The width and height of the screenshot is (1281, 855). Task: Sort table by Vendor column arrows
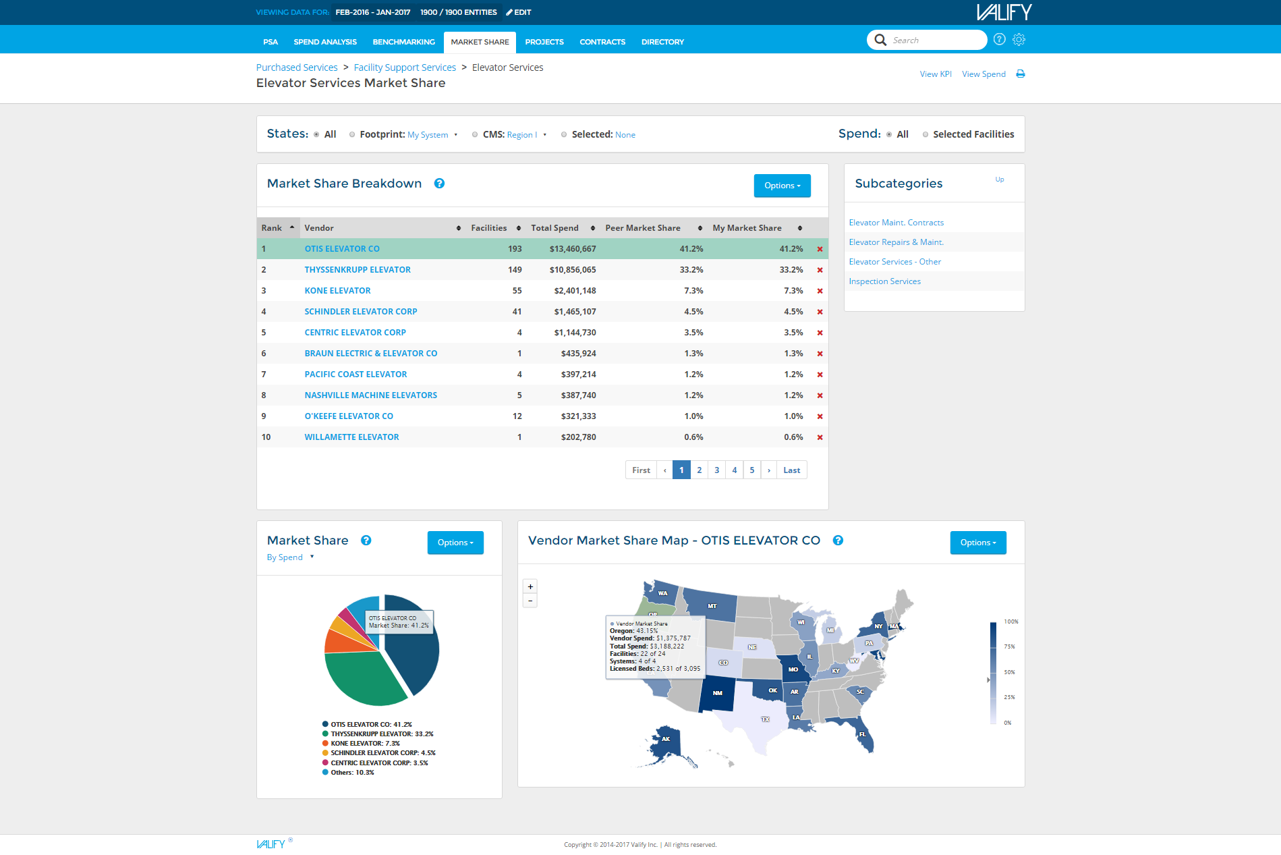pos(459,228)
